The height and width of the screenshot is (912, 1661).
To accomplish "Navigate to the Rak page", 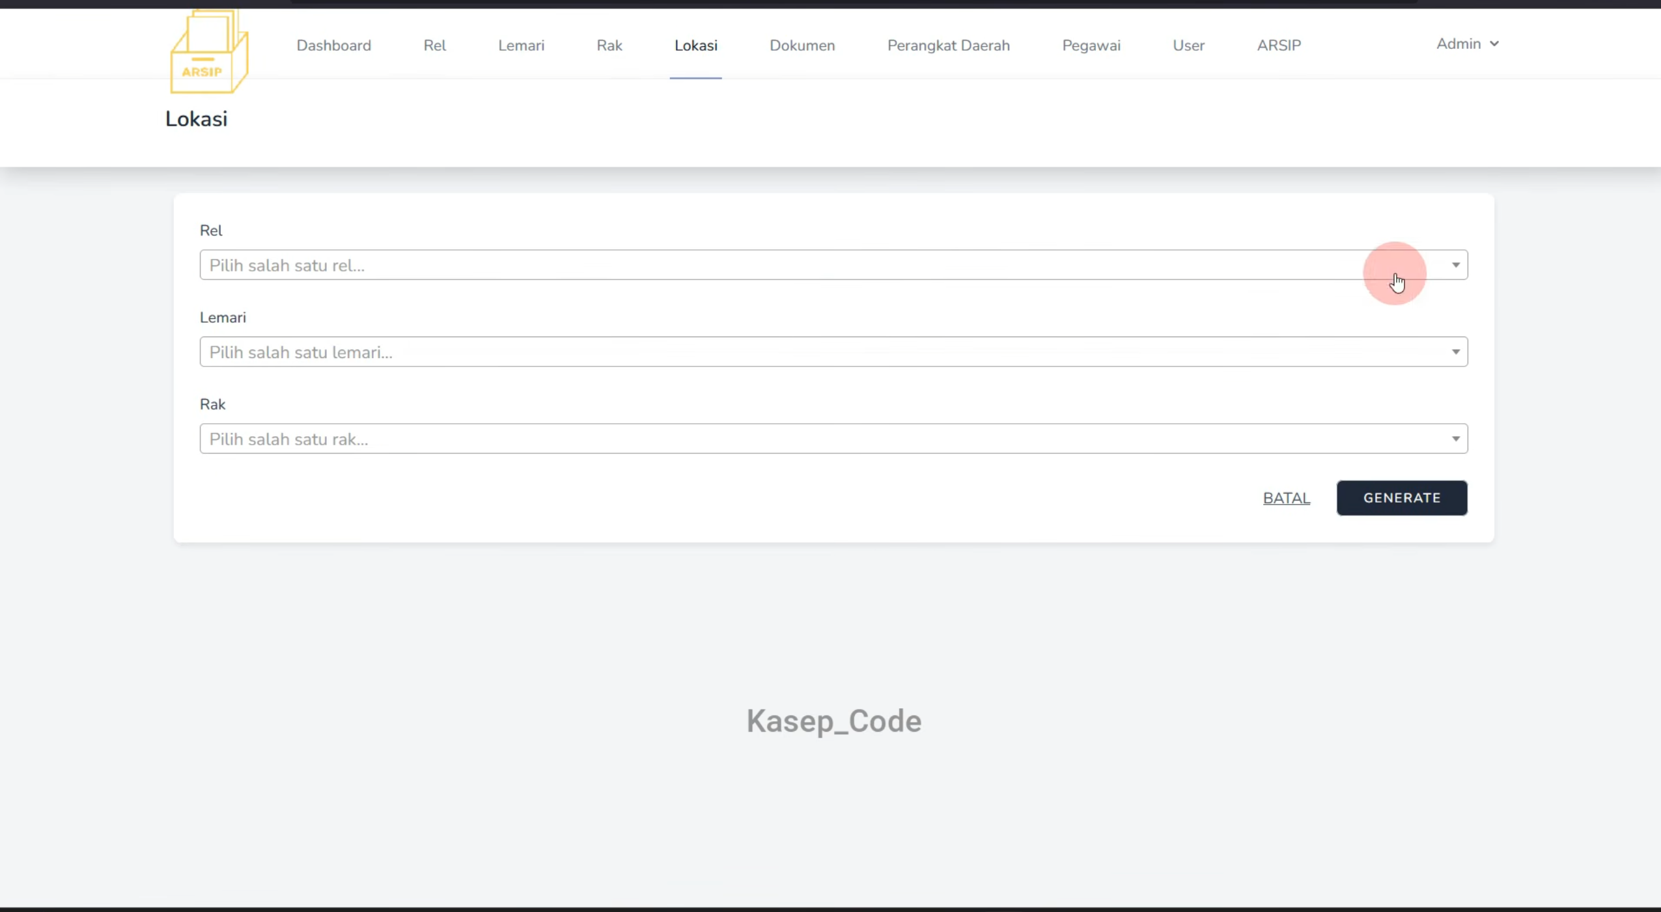I will [x=609, y=46].
